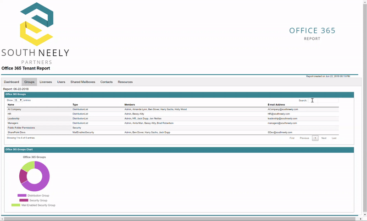The width and height of the screenshot is (367, 221).
Task: Click members cell starting Admin, Anita Man
Action: [x=149, y=123]
